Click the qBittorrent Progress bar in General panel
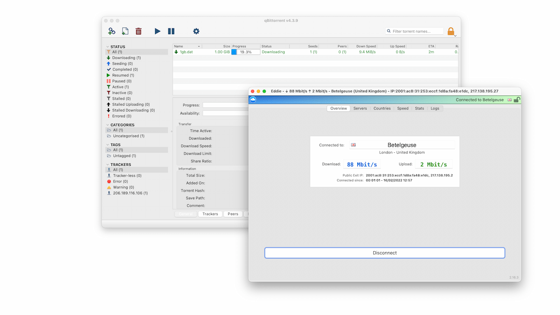Viewport: 560px width, 315px height. coord(226,105)
